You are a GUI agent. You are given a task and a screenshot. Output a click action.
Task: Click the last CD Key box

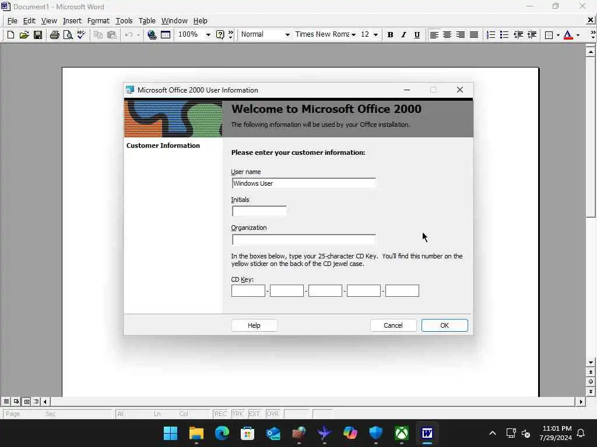pyautogui.click(x=402, y=291)
